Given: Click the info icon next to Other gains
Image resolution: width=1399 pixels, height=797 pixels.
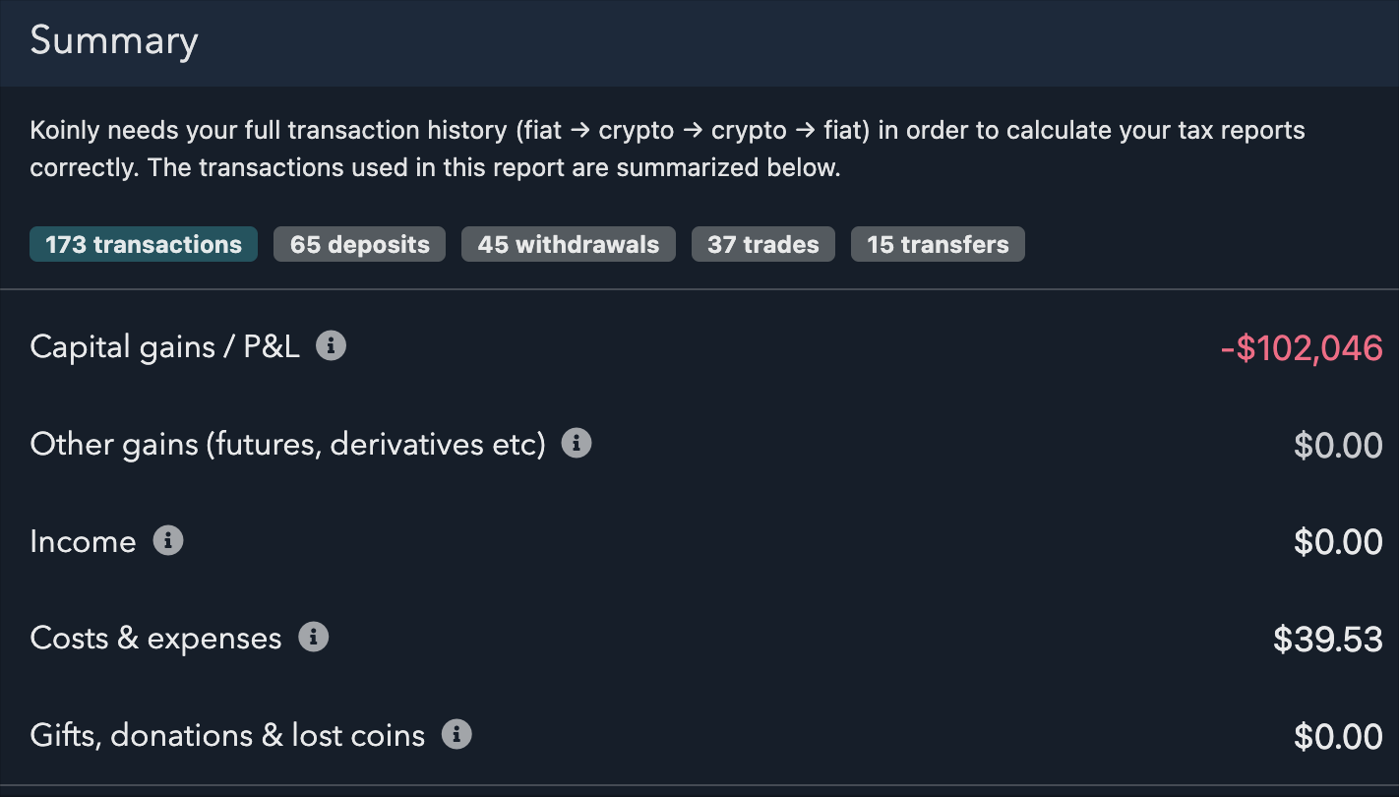Looking at the screenshot, I should [x=577, y=444].
